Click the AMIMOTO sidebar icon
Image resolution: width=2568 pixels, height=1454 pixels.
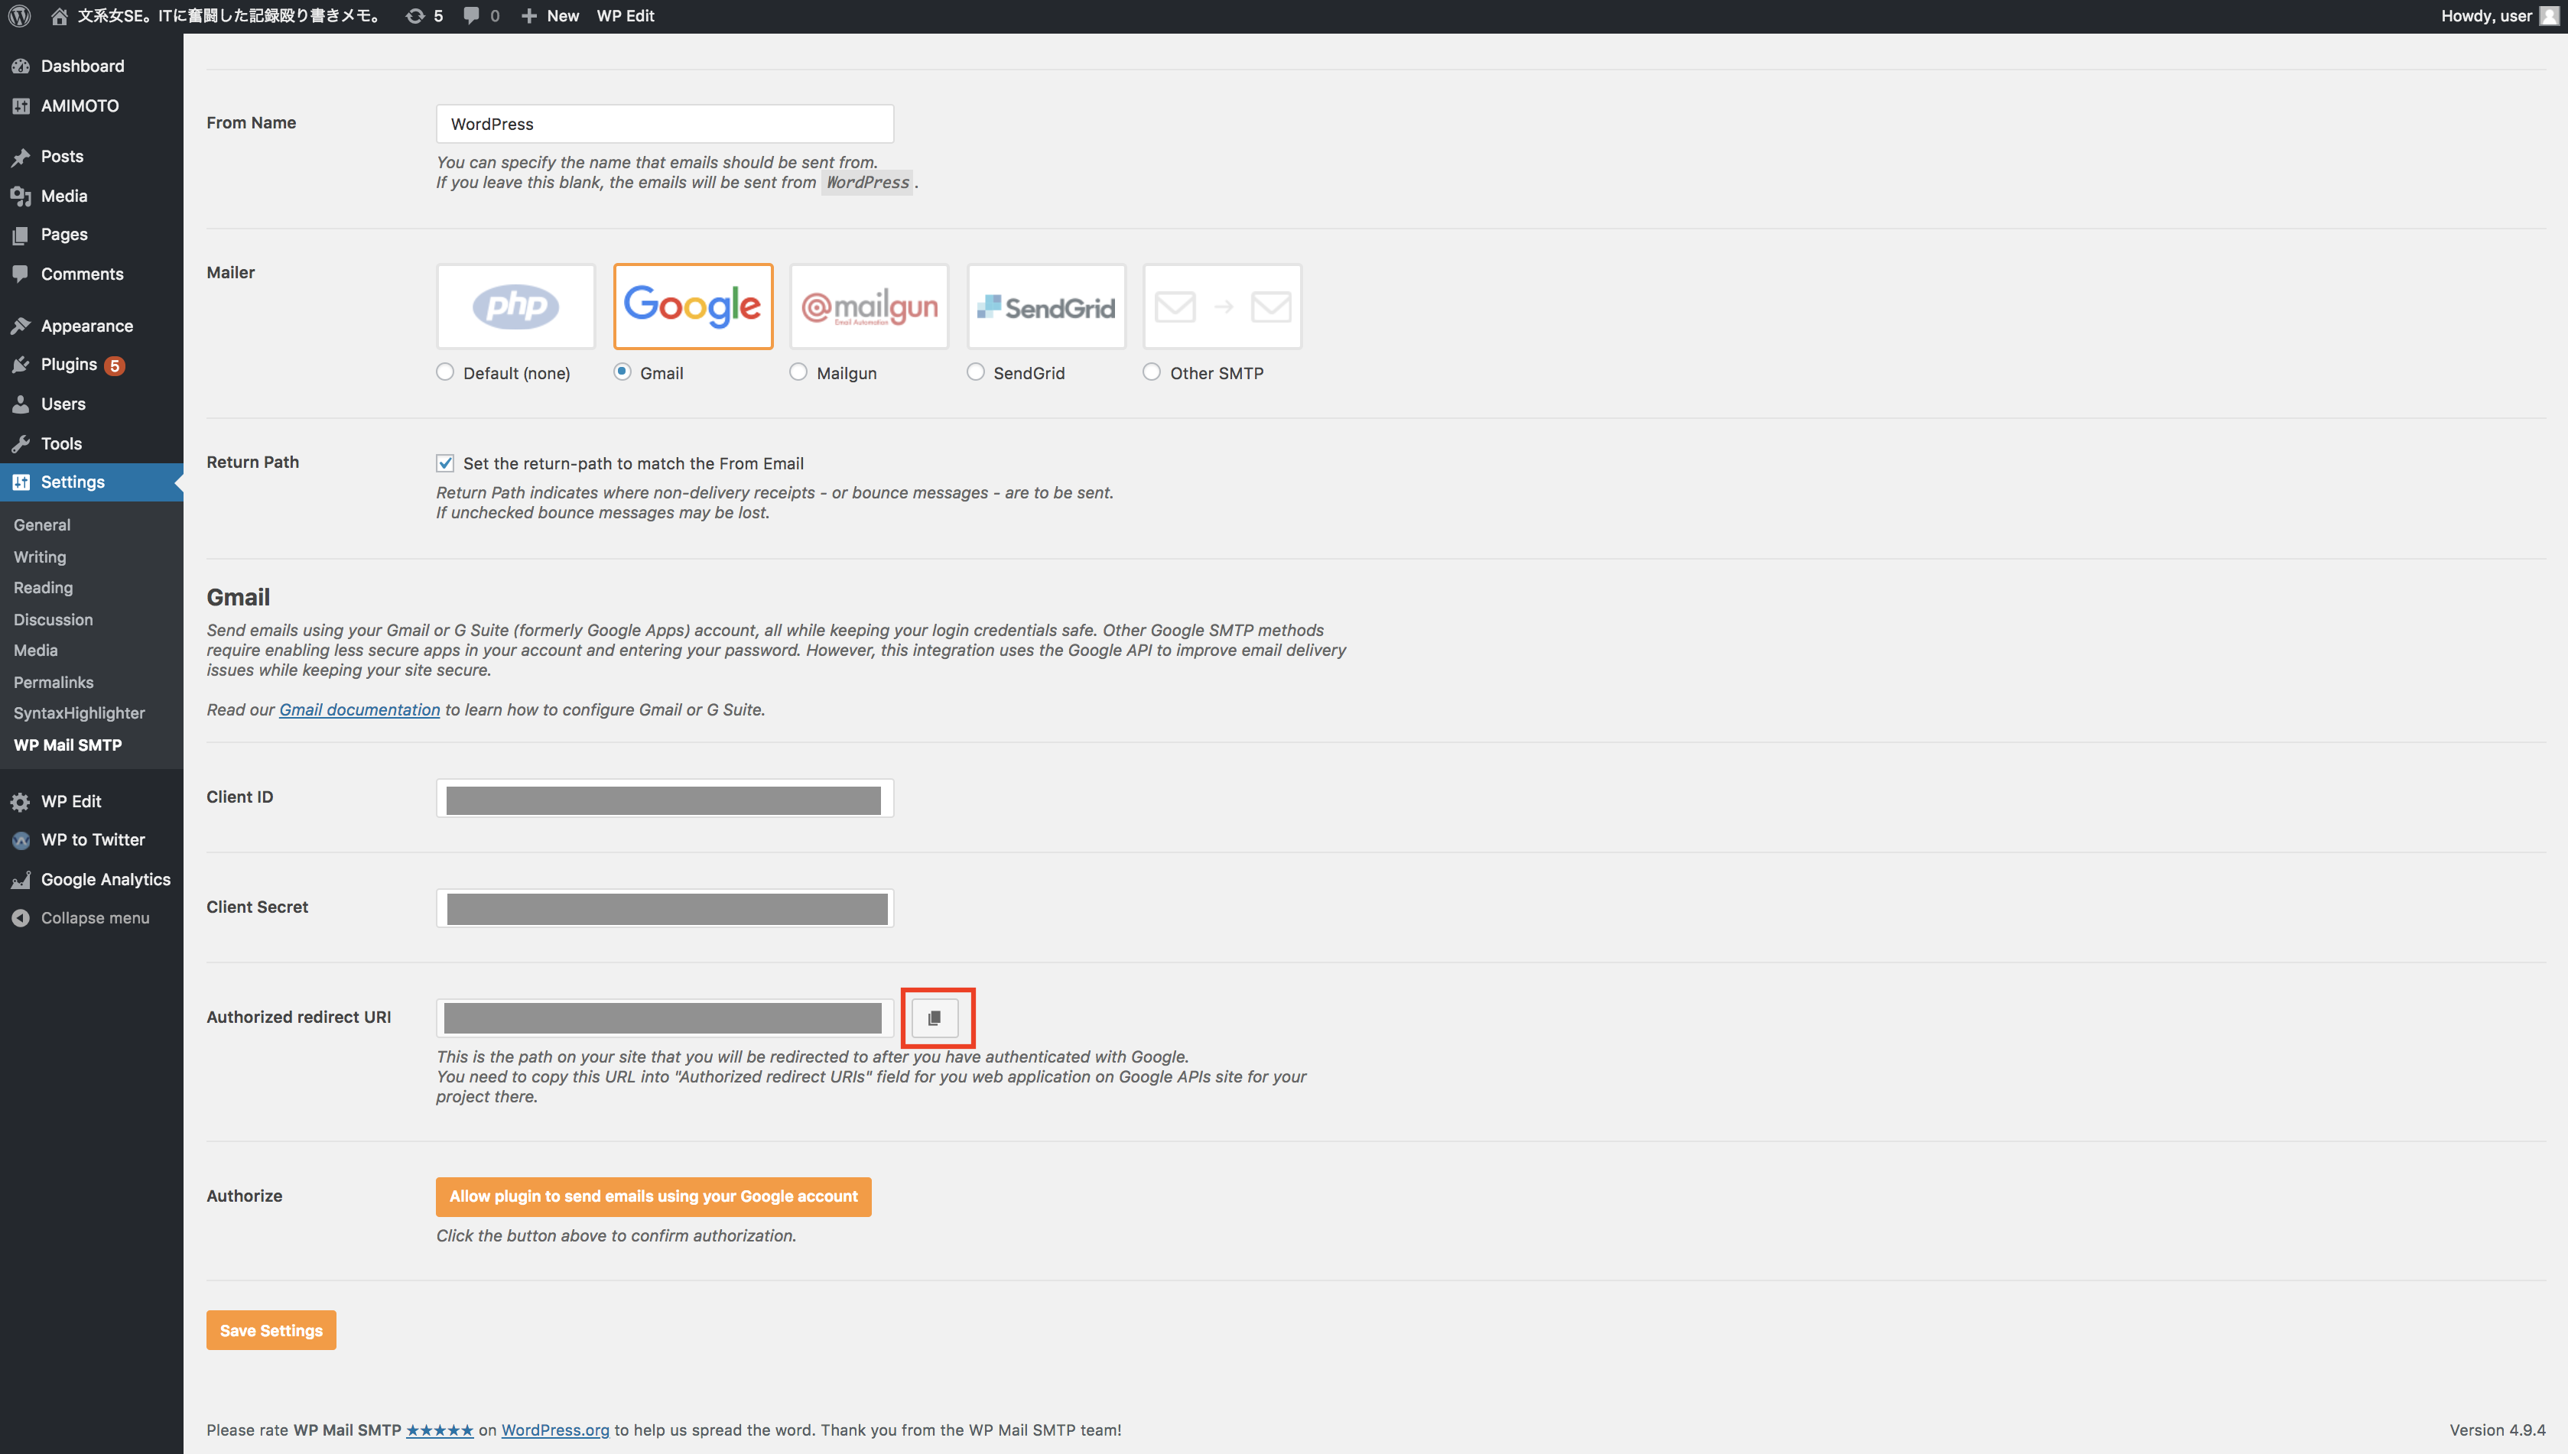point(20,105)
